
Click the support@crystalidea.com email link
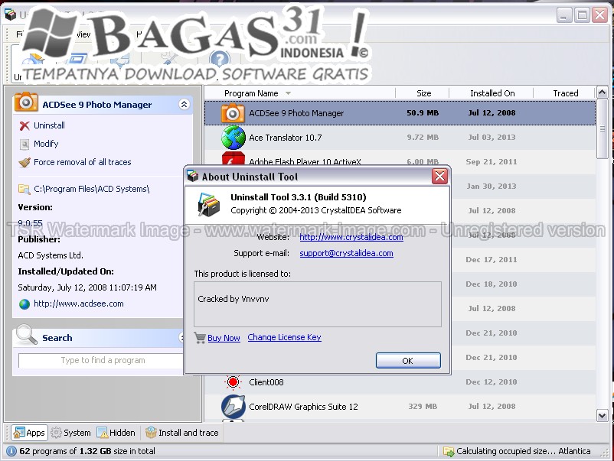[x=346, y=253]
